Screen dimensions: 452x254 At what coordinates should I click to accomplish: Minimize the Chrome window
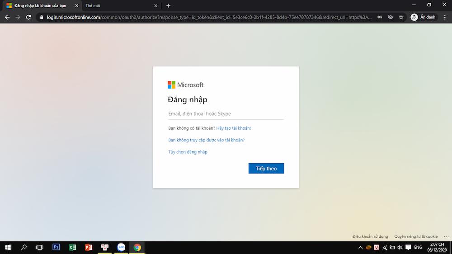click(414, 5)
